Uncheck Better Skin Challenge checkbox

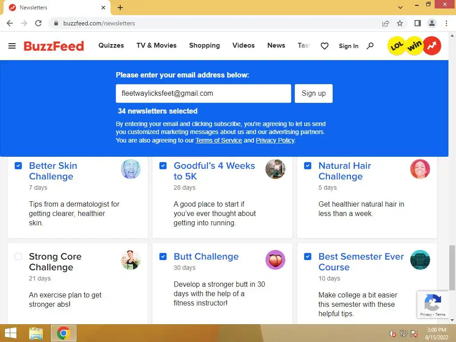pos(18,166)
